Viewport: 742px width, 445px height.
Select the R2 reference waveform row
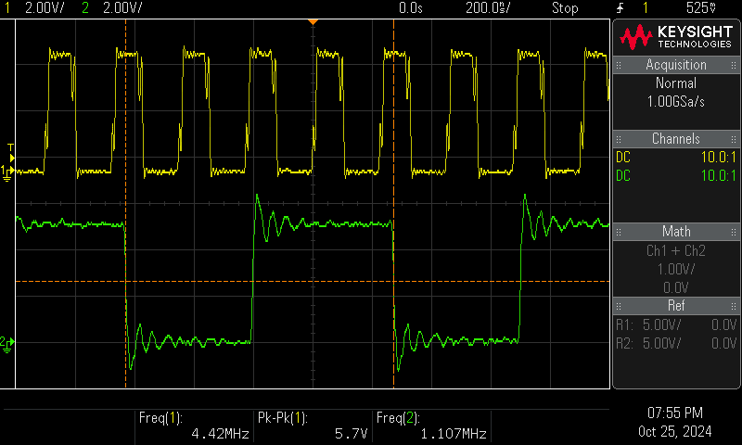click(x=676, y=343)
